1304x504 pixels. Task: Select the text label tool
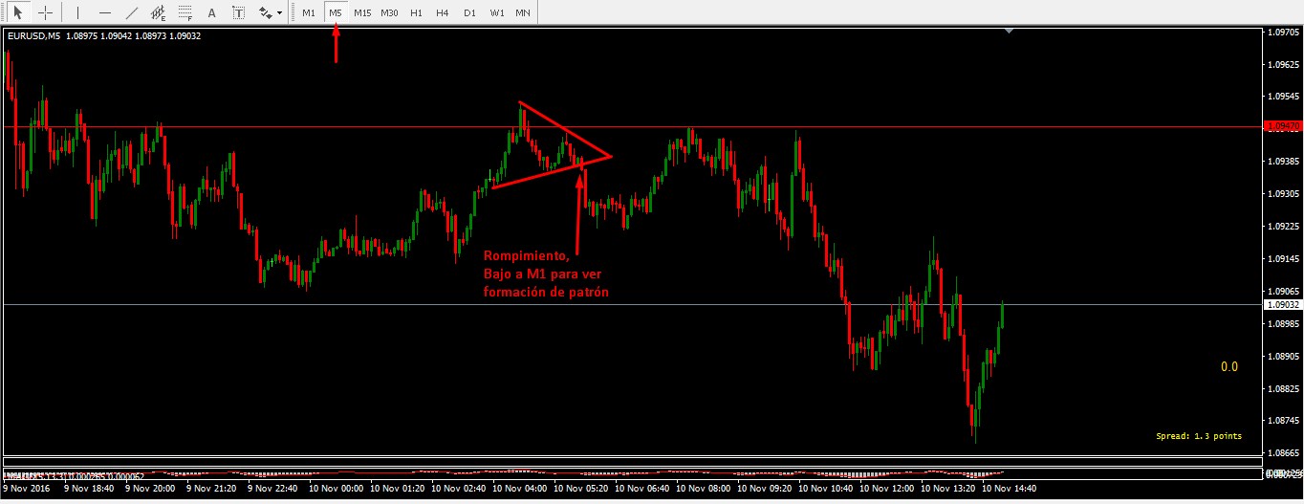coord(238,13)
